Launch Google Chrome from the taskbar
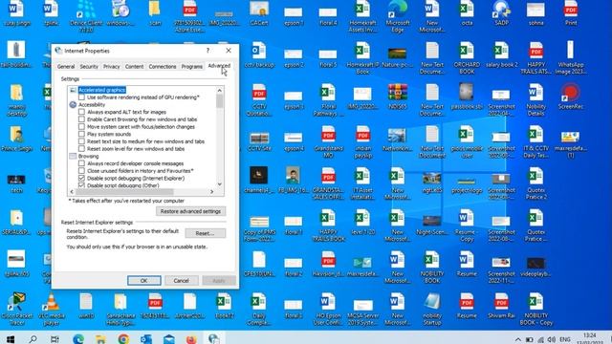Image resolution: width=612 pixels, height=344 pixels. pos(123,338)
